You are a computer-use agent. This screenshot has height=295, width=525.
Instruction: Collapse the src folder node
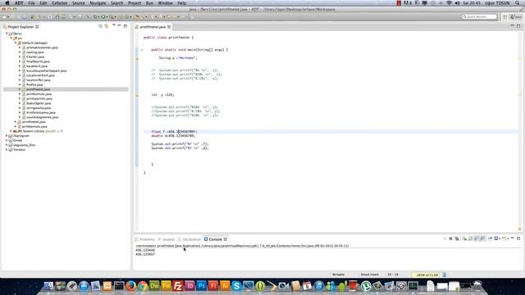click(11, 39)
